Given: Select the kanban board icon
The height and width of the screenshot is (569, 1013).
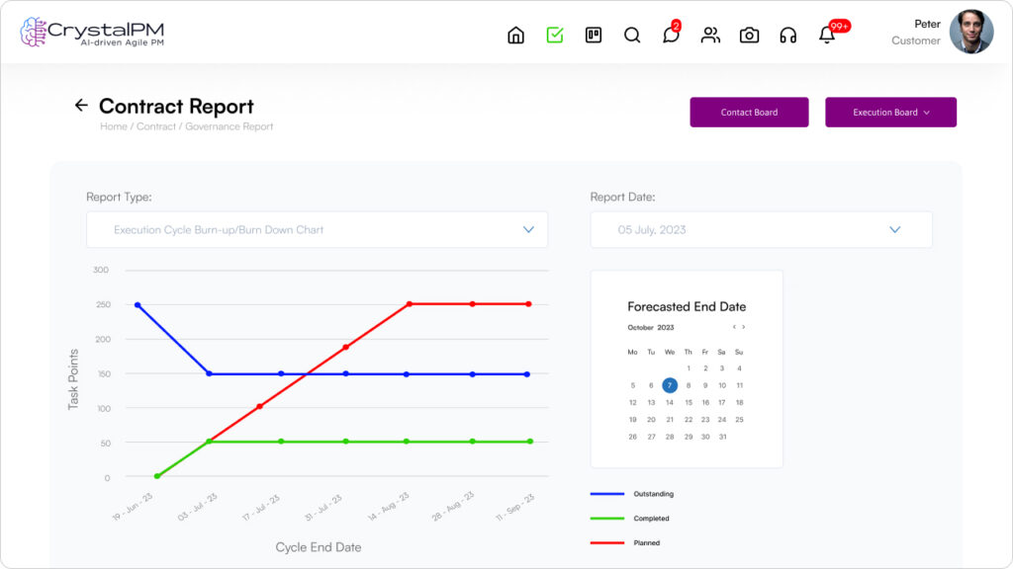Looking at the screenshot, I should click(593, 35).
